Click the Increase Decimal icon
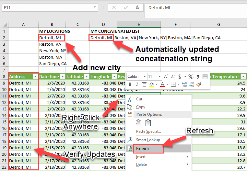 click(184, 85)
